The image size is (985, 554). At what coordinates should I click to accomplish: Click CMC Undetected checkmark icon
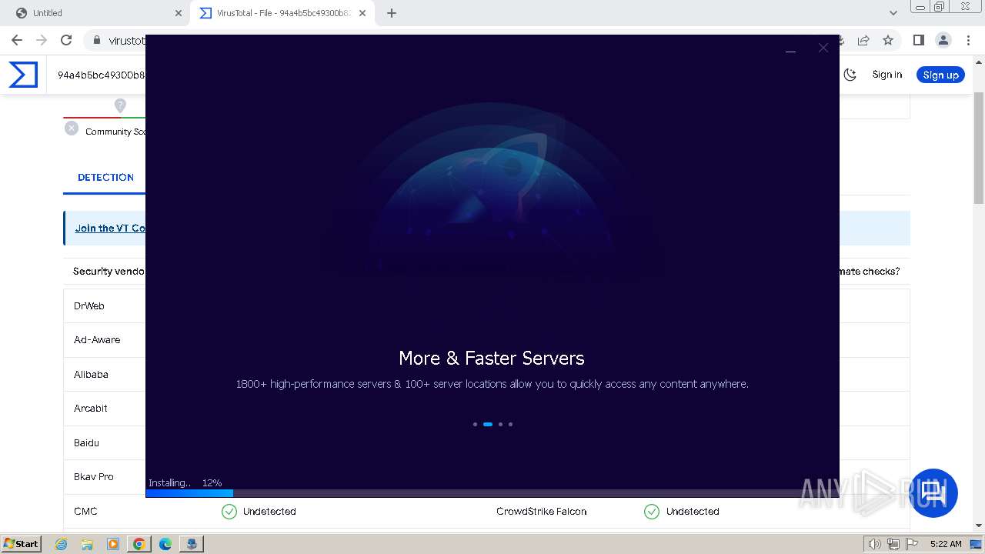(x=229, y=512)
